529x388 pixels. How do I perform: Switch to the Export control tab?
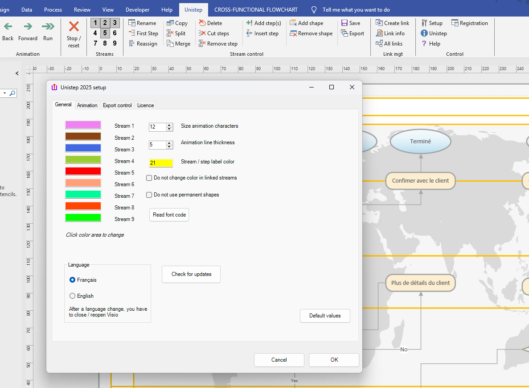tap(117, 105)
